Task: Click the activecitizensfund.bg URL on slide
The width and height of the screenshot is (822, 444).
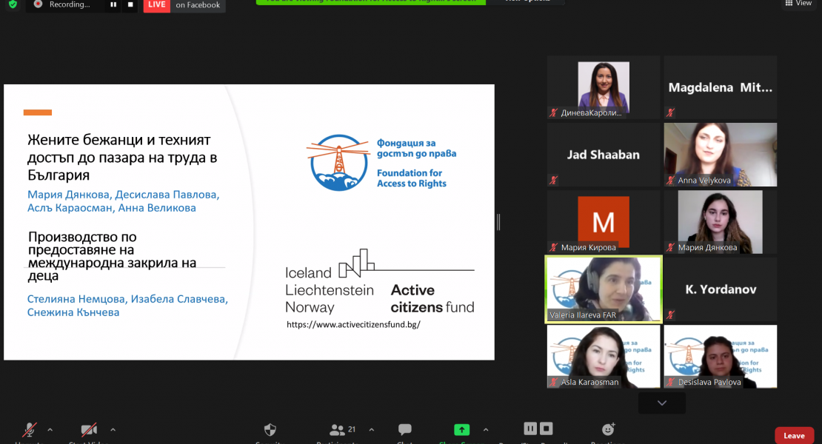Action: (x=353, y=325)
